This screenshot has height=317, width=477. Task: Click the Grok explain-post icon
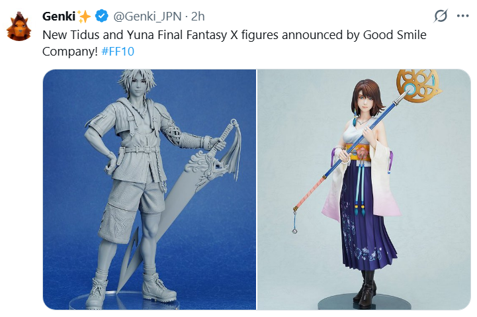(x=441, y=16)
